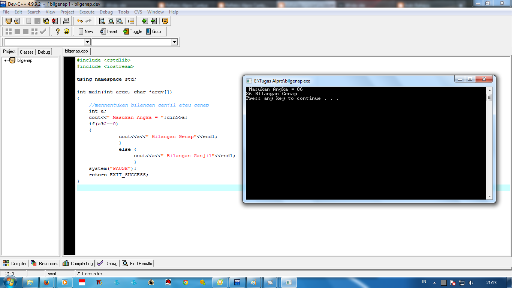Click the yellow smiley About icon

point(66,31)
